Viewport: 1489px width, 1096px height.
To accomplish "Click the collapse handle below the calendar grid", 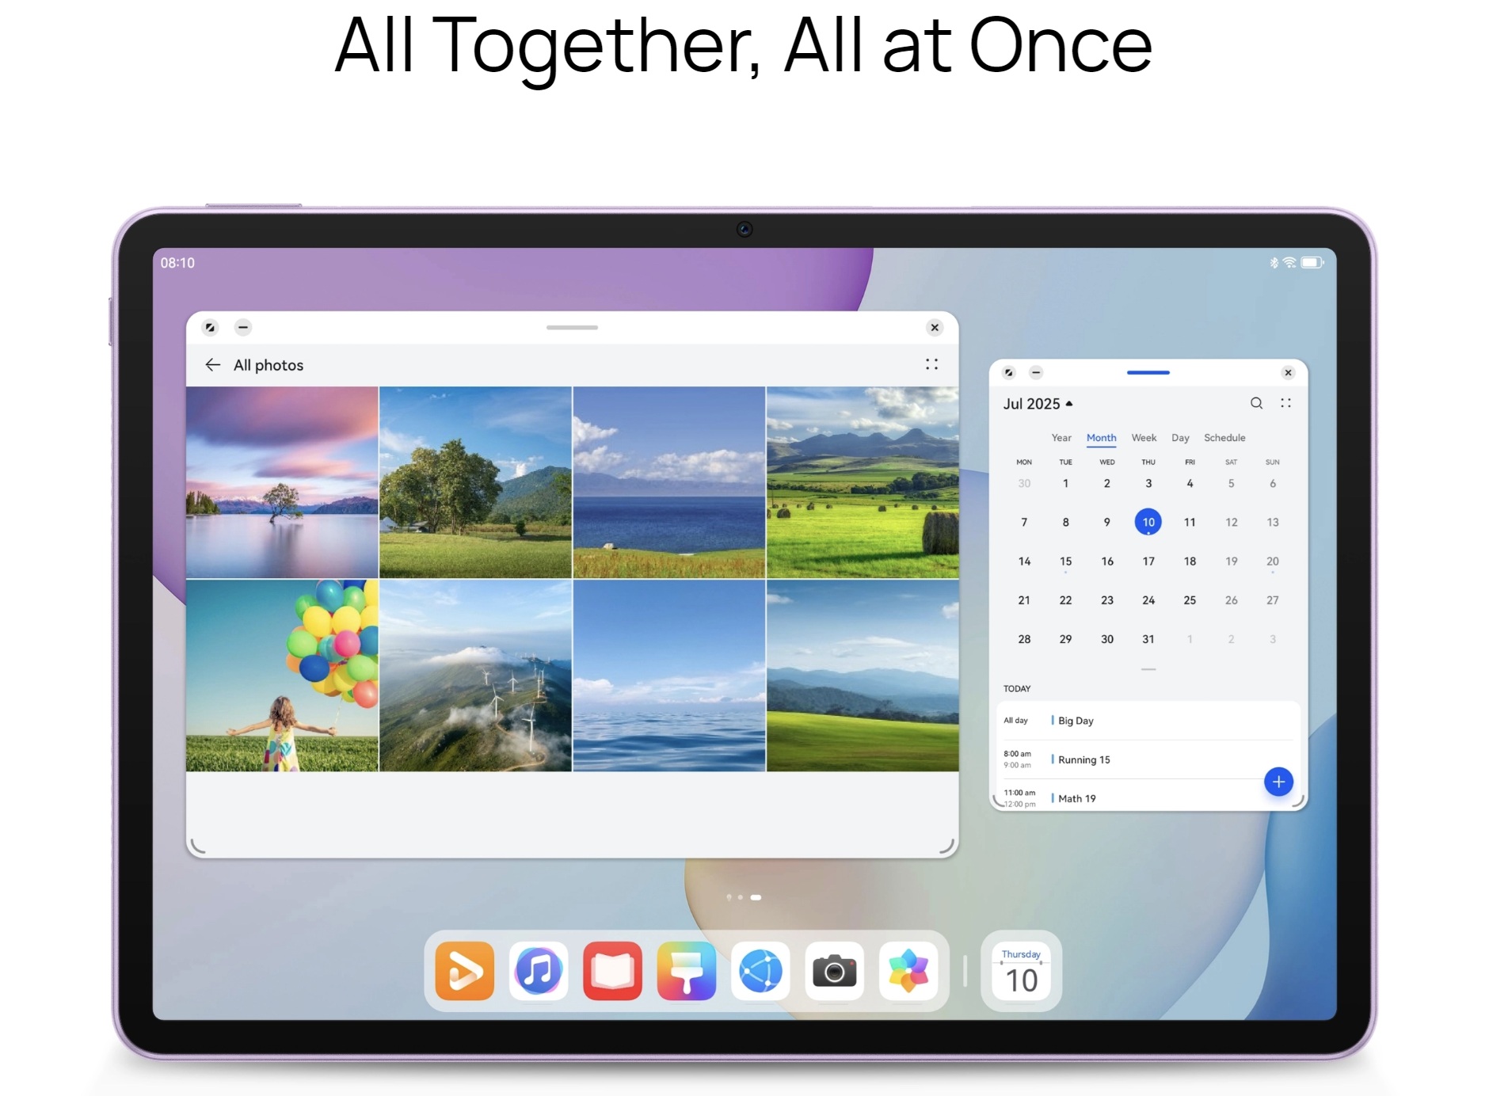I will coord(1148,669).
